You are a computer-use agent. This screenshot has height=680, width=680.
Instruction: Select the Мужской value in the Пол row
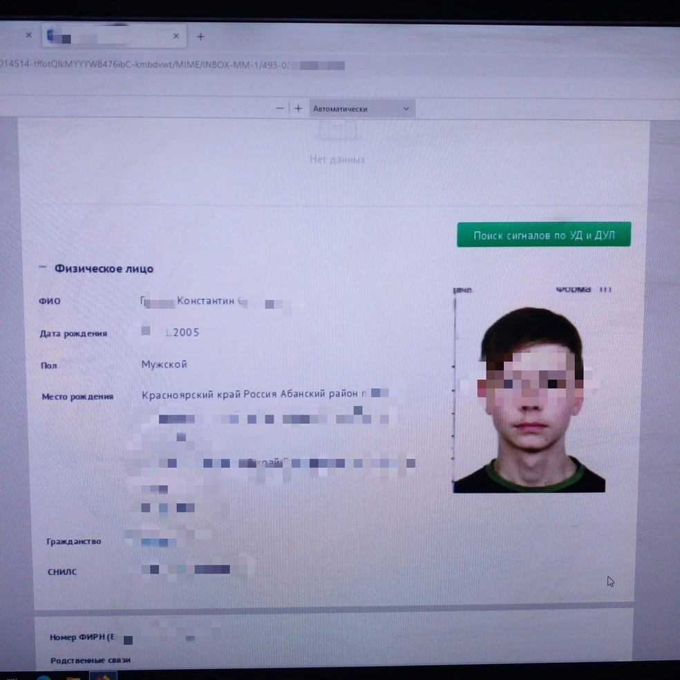click(164, 364)
